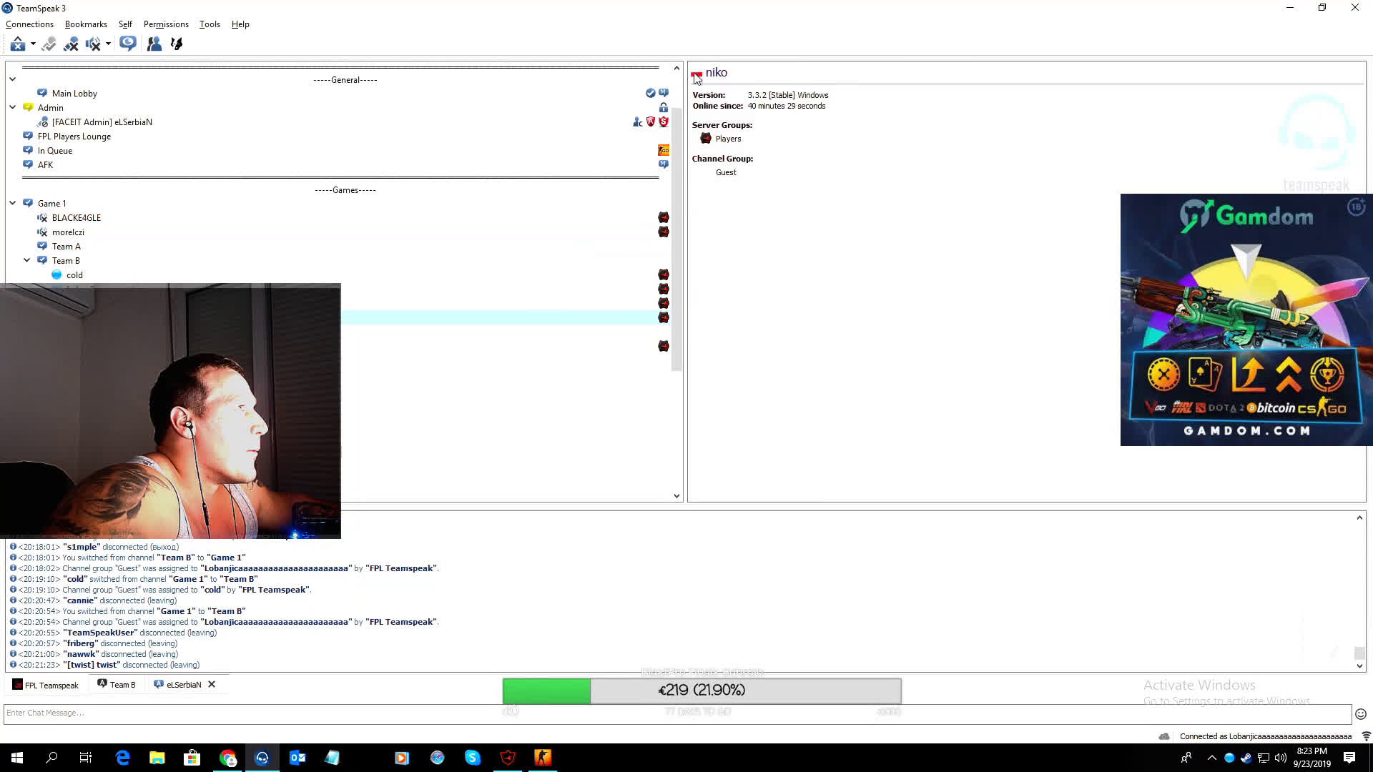The width and height of the screenshot is (1373, 772).
Task: Open away status dropdown arrow
Action: click(33, 44)
